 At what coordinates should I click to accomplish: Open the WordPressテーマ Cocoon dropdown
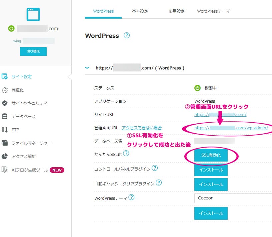(233, 198)
